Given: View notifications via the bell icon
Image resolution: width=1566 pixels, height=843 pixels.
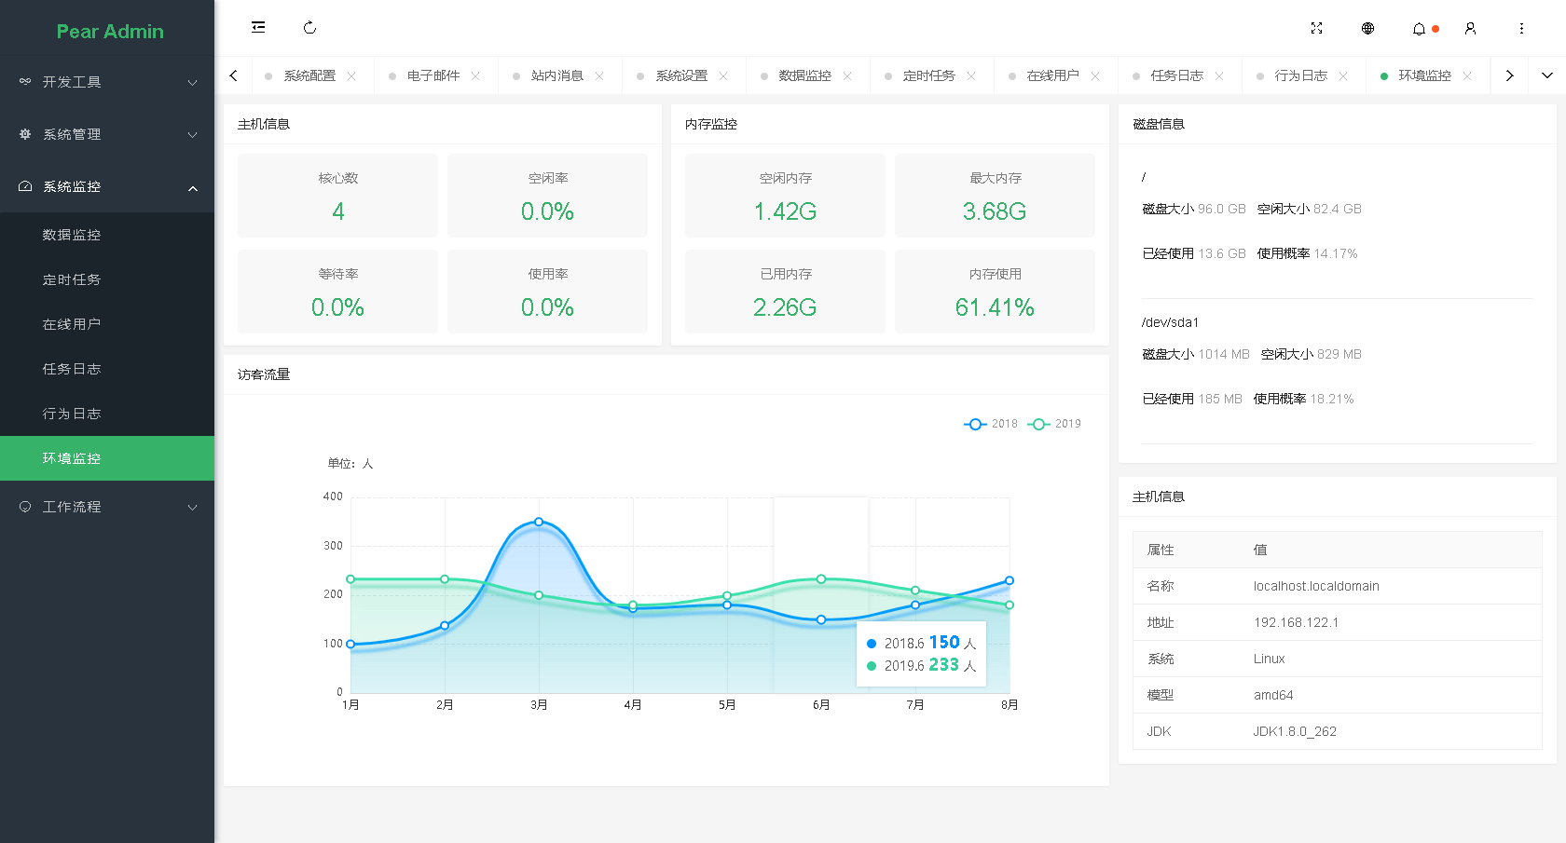Looking at the screenshot, I should pyautogui.click(x=1418, y=28).
